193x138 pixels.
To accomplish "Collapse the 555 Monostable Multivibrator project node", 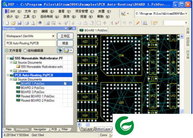I will coord(8,58).
